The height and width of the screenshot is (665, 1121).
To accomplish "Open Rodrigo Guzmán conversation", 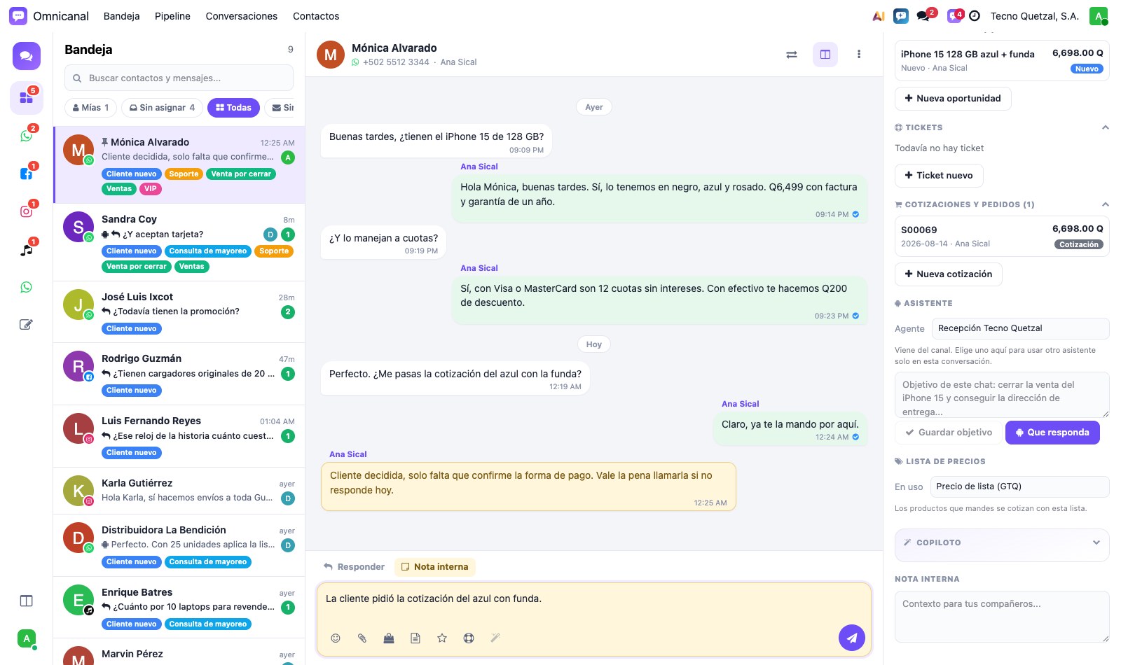I will (179, 374).
